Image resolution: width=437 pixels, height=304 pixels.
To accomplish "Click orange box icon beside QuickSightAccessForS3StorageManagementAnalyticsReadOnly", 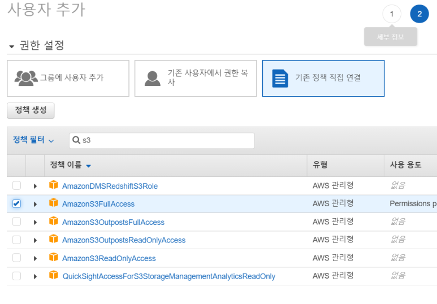I will coord(54,275).
